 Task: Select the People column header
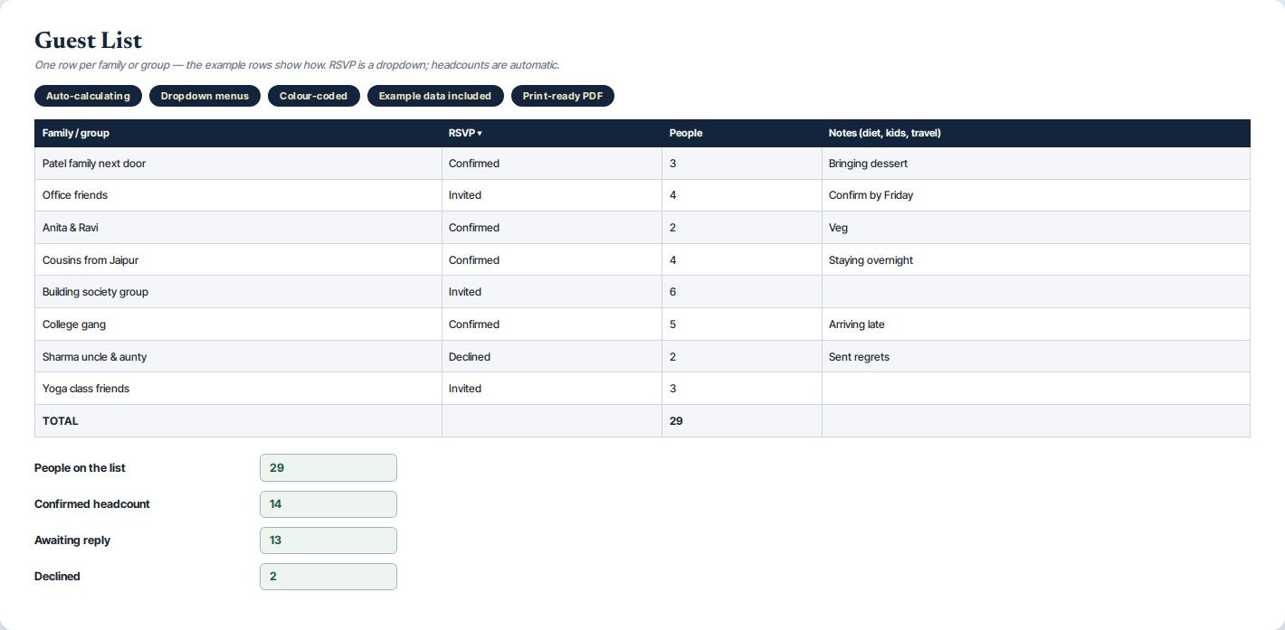tap(742, 133)
